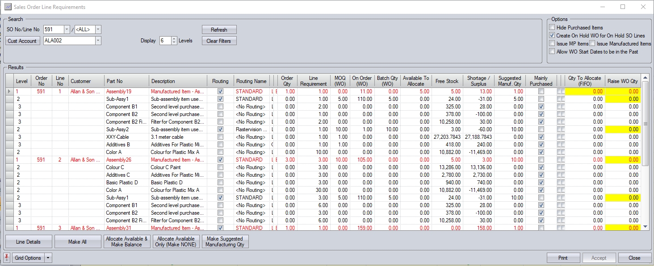Open the SO No dropdown showing 591

67,29
